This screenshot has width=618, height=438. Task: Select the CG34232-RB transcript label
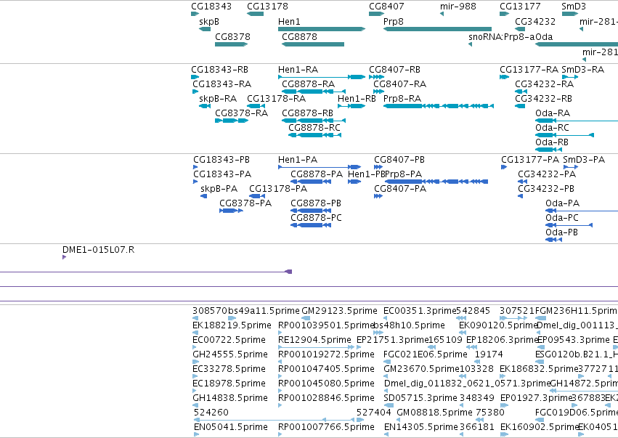point(543,99)
